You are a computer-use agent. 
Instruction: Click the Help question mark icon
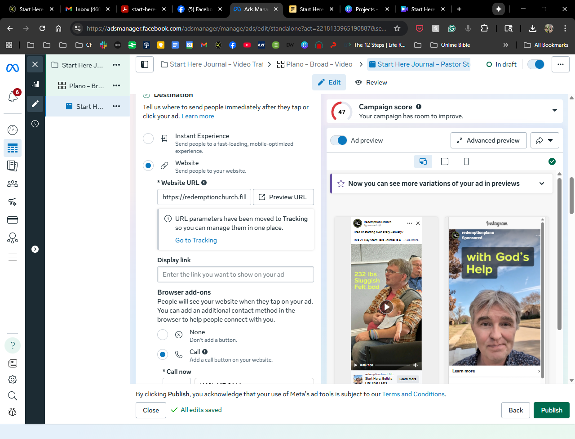click(x=13, y=345)
